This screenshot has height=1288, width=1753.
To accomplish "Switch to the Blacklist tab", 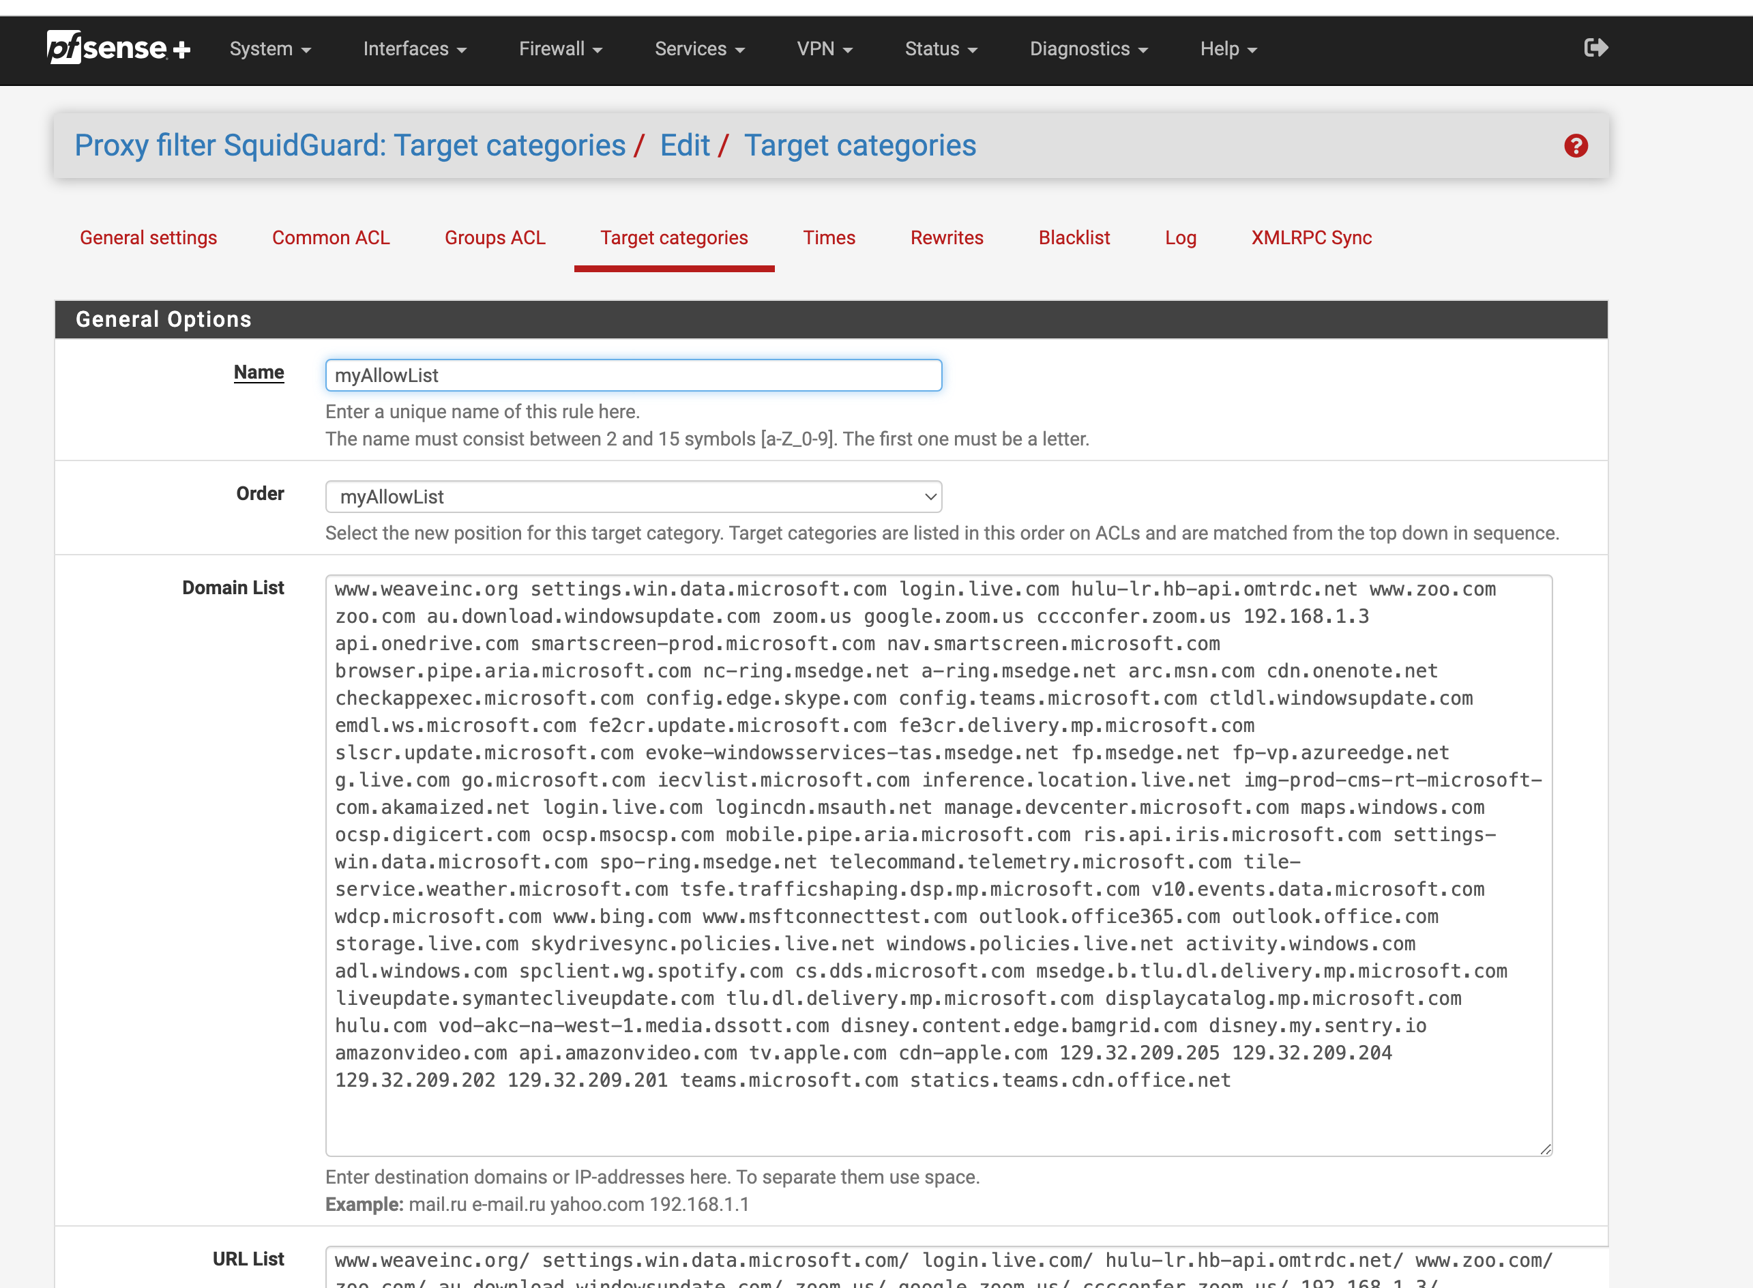I will coord(1074,238).
